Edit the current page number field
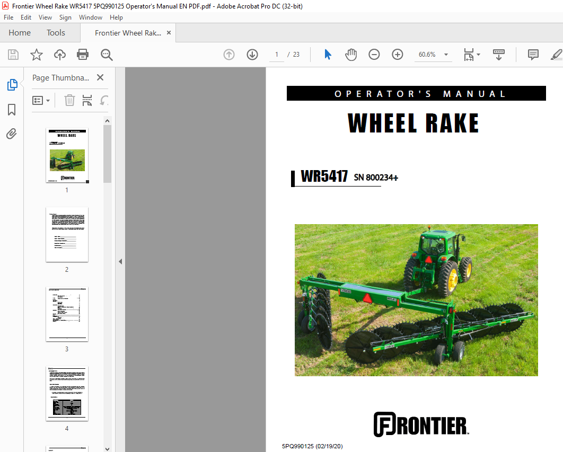The width and height of the screenshot is (563, 452). tap(277, 55)
